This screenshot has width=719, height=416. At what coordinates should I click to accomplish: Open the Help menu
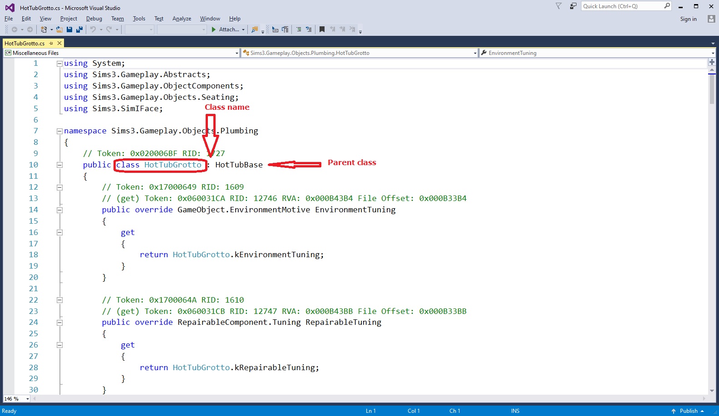235,19
